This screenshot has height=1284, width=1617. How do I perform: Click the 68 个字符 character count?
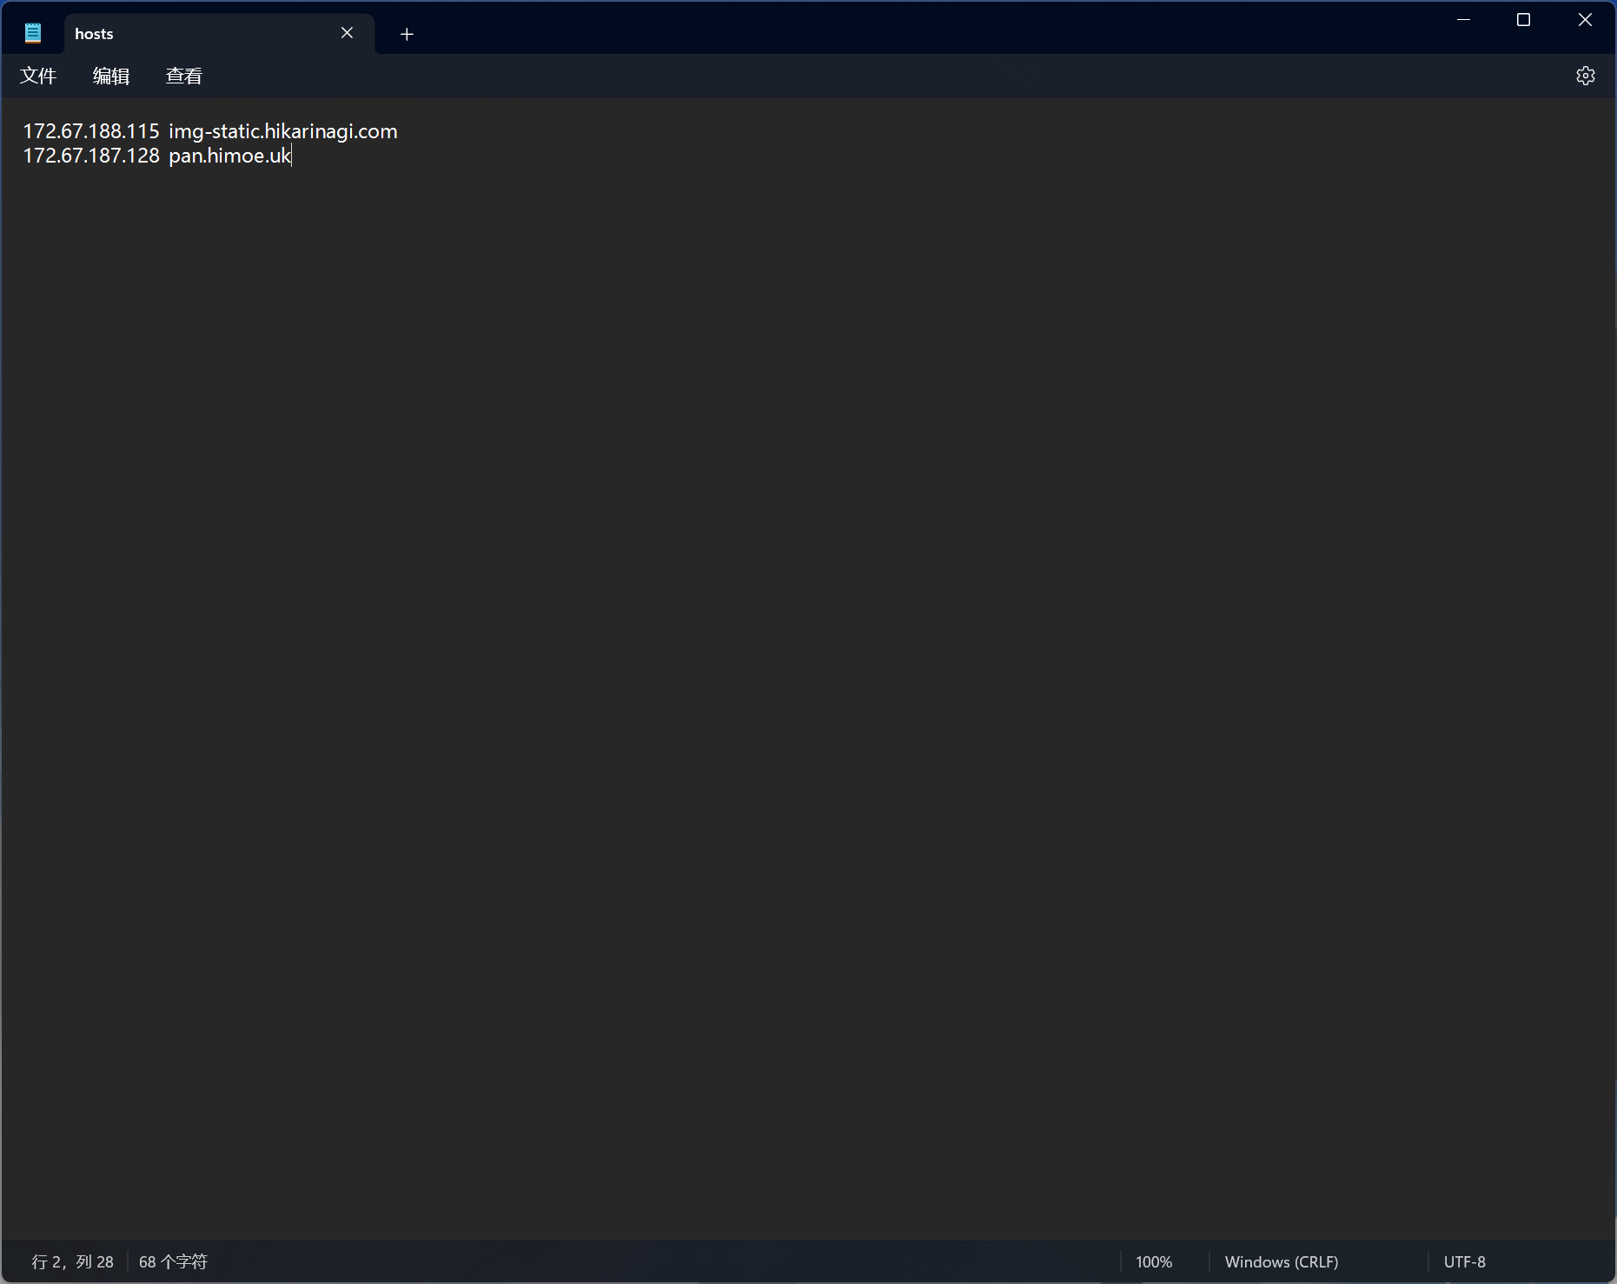(173, 1261)
